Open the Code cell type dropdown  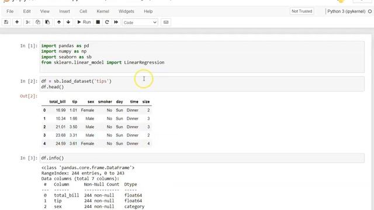tap(140, 22)
